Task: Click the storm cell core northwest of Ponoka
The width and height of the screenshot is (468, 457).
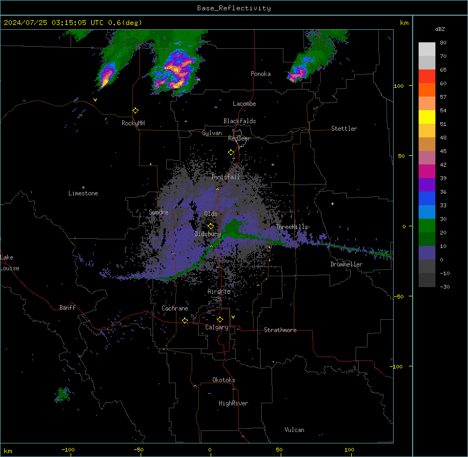Action: tap(175, 72)
